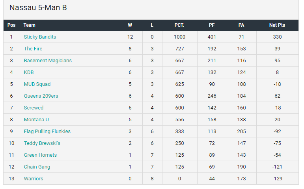304x189 pixels.
Task: Click the W wins column header
Action: click(x=130, y=25)
